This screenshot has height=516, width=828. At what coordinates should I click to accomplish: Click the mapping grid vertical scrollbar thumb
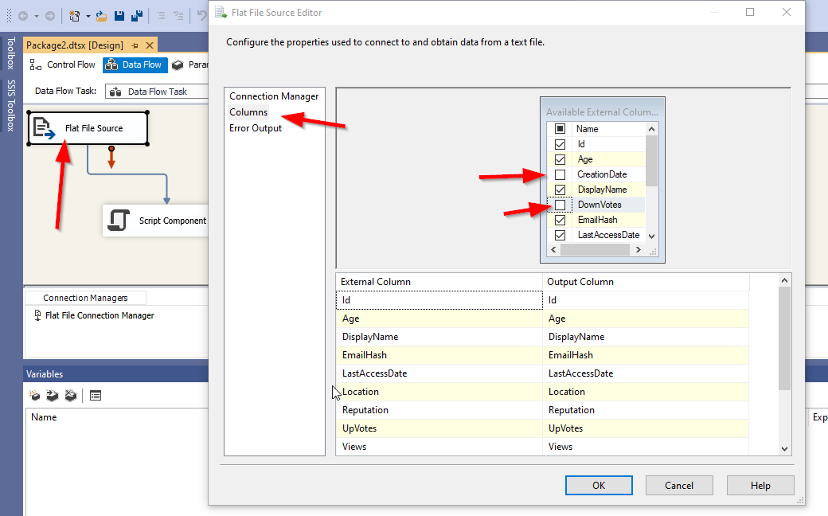click(785, 339)
